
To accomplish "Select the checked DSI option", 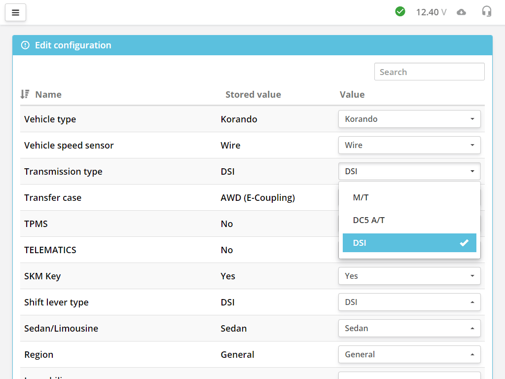I will pos(409,243).
